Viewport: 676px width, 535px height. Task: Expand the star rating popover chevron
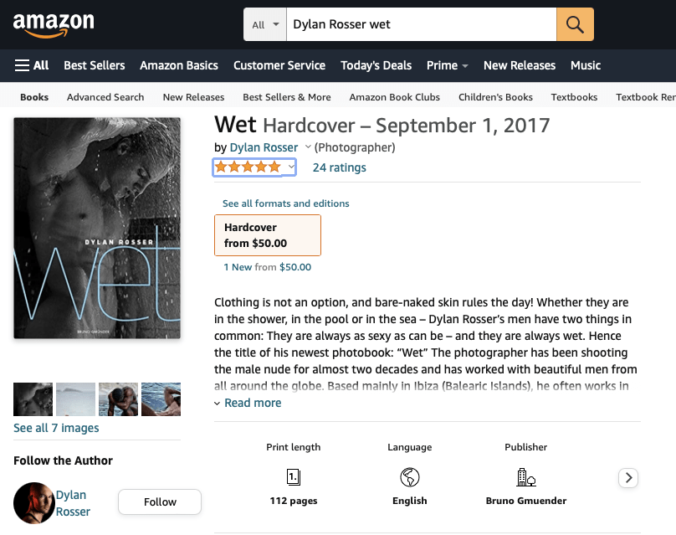click(291, 167)
